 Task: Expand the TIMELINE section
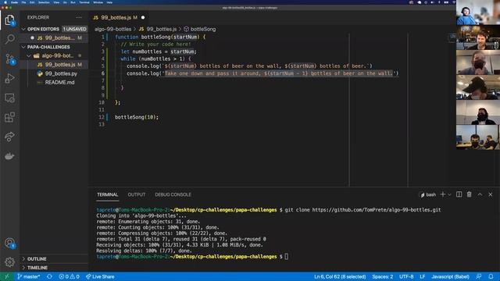point(37,268)
